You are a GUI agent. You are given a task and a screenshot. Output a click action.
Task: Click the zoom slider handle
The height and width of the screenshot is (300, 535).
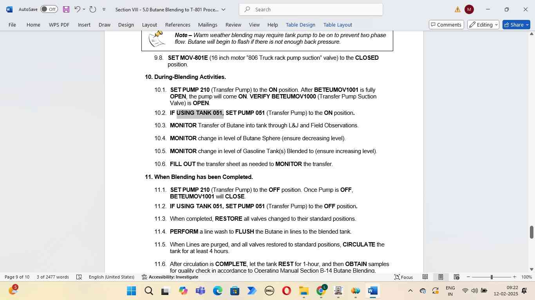(x=492, y=277)
